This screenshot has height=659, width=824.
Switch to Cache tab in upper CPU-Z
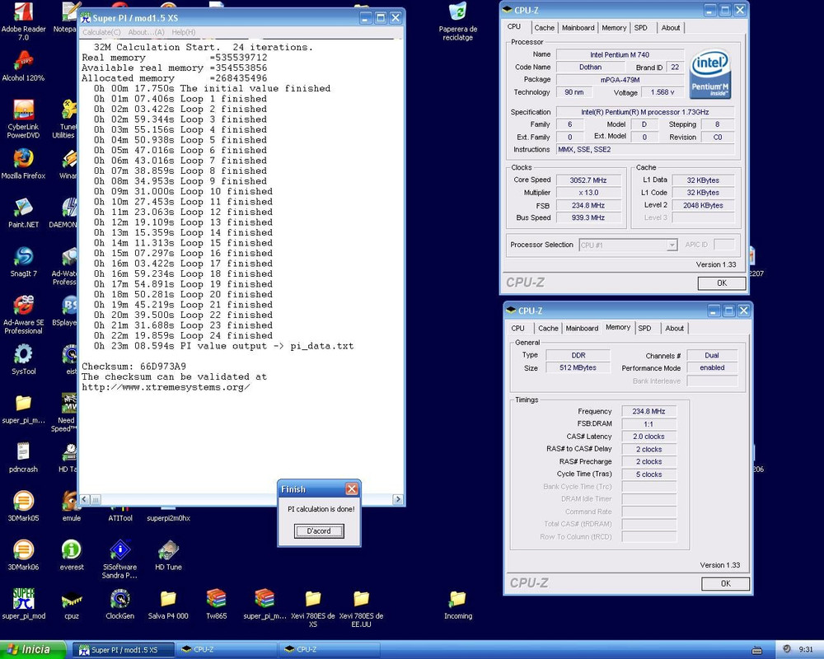click(544, 28)
